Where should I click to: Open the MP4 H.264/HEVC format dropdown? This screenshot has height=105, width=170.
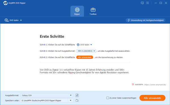coord(86,51)
